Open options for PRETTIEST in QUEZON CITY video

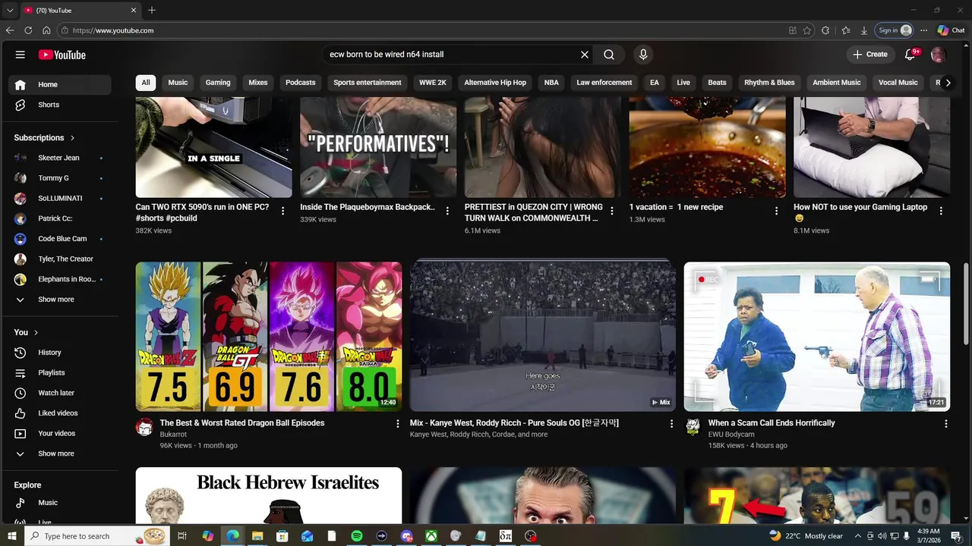pyautogui.click(x=612, y=211)
